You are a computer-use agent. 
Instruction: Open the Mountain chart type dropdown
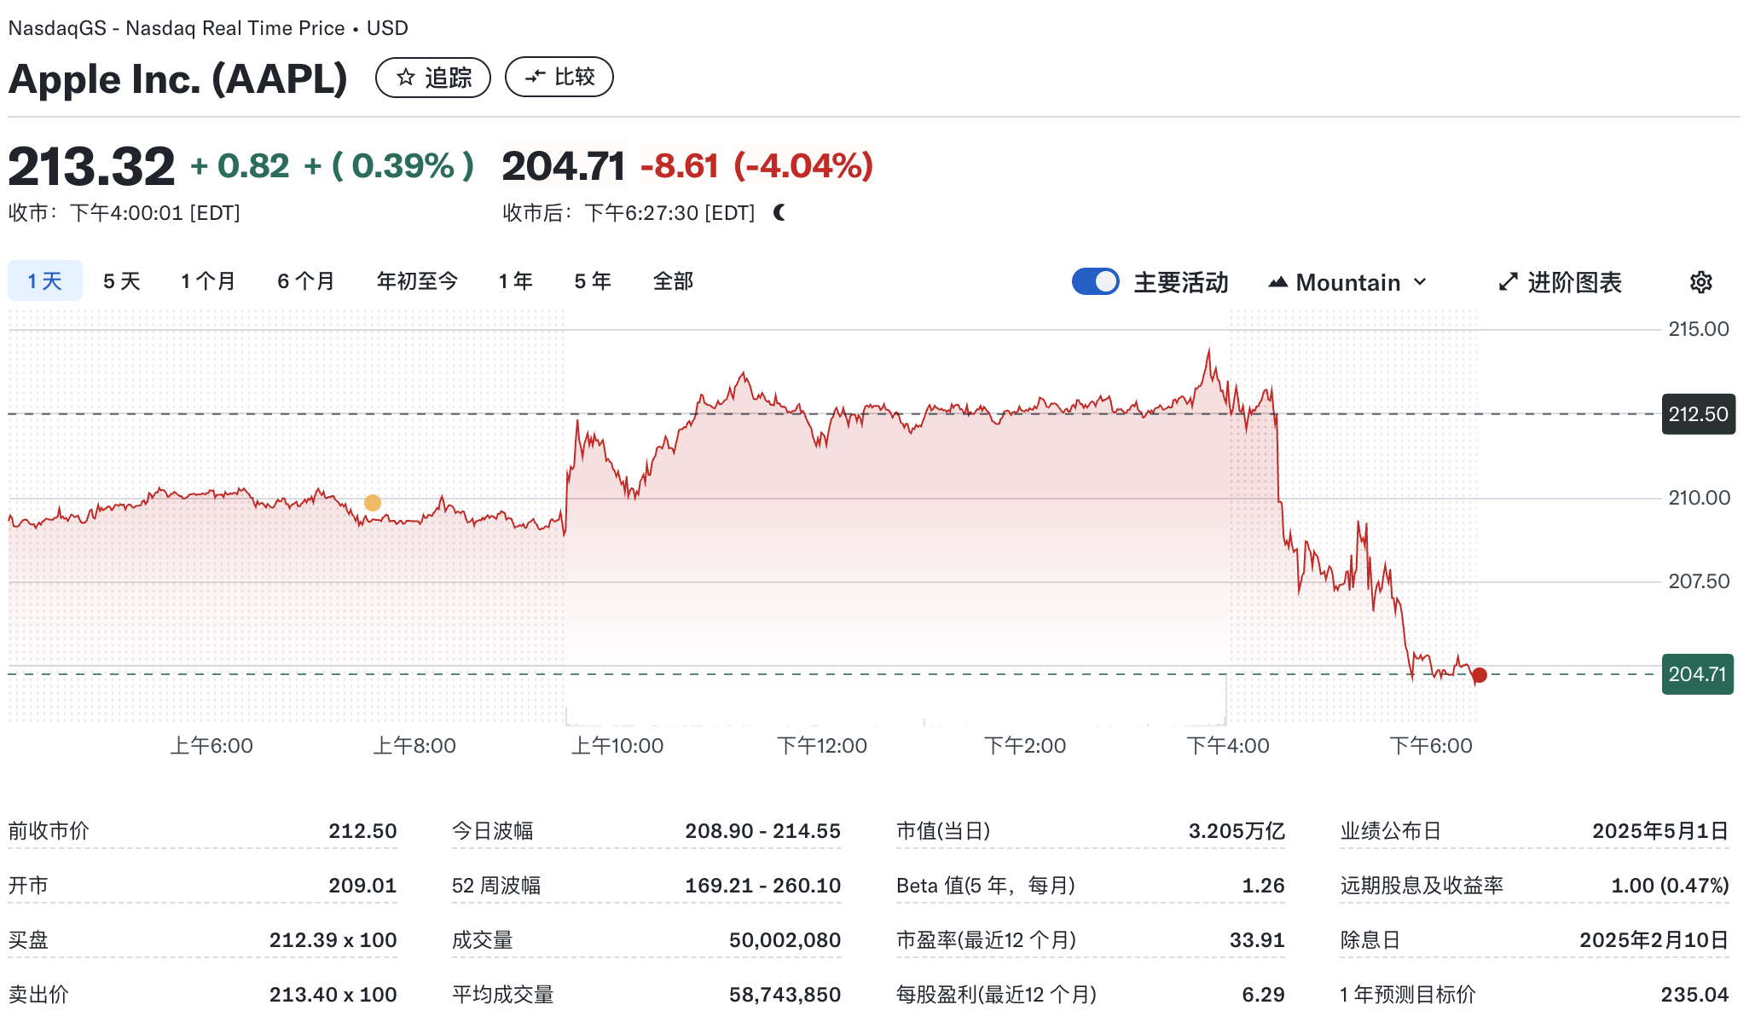1420,281
